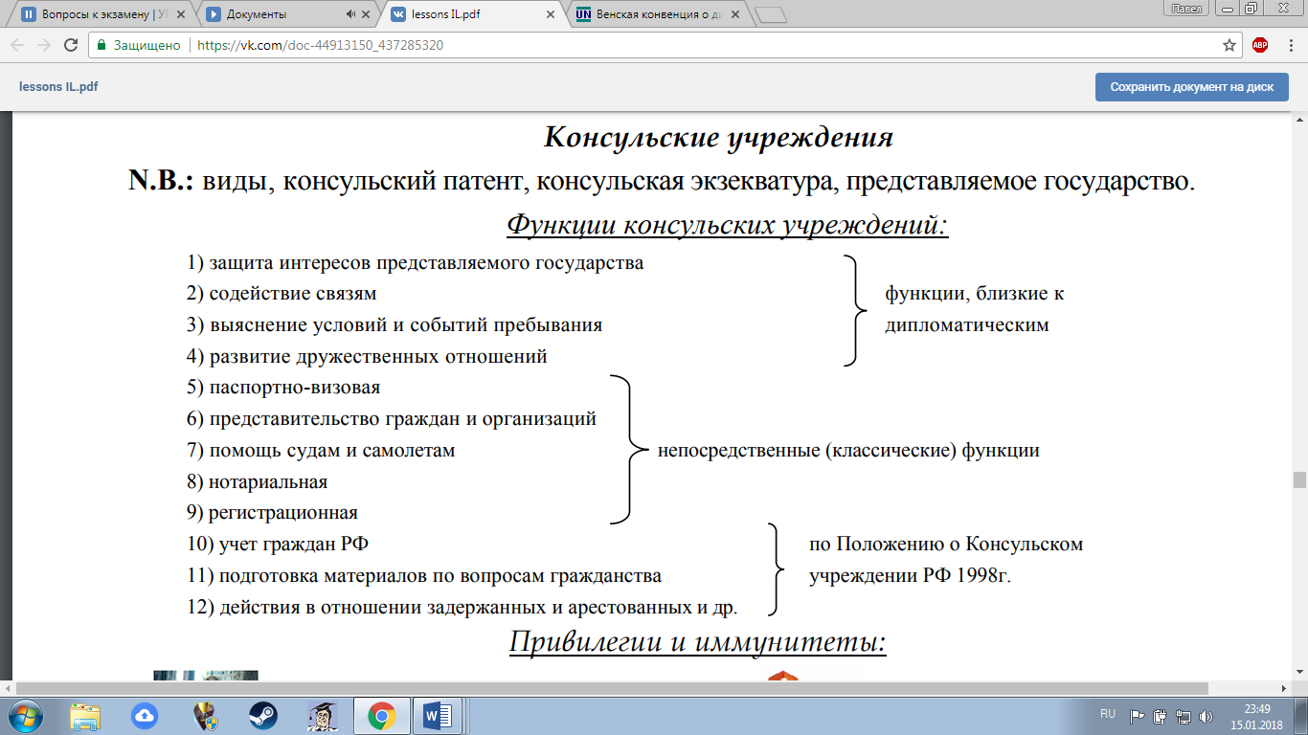Image resolution: width=1308 pixels, height=735 pixels.
Task: Close the Документы tab
Action: [x=368, y=14]
